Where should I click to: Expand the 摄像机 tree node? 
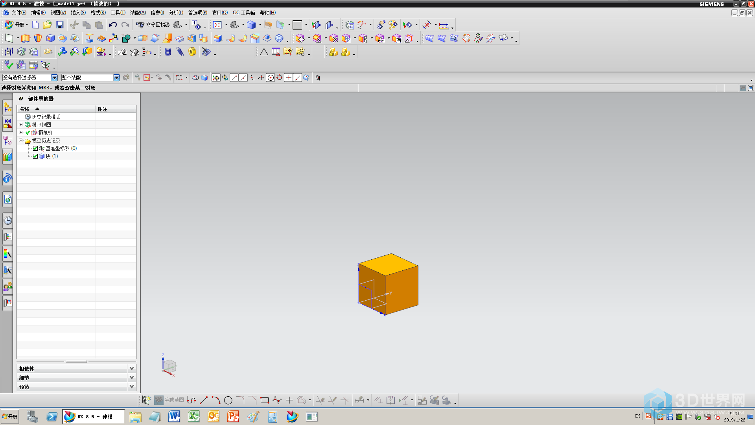click(x=21, y=133)
